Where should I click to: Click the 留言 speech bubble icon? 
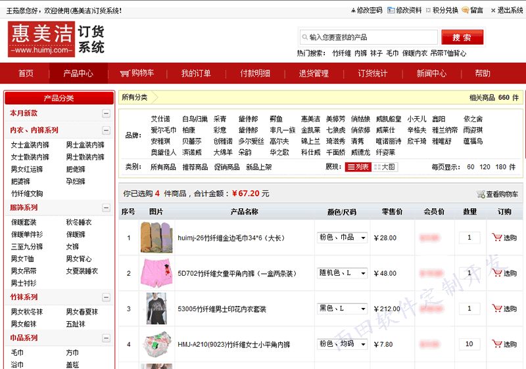466,11
